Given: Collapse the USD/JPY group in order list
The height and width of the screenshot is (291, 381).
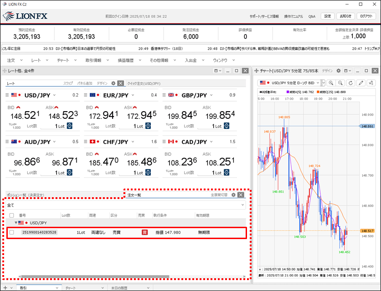Looking at the screenshot, I should (x=17, y=223).
